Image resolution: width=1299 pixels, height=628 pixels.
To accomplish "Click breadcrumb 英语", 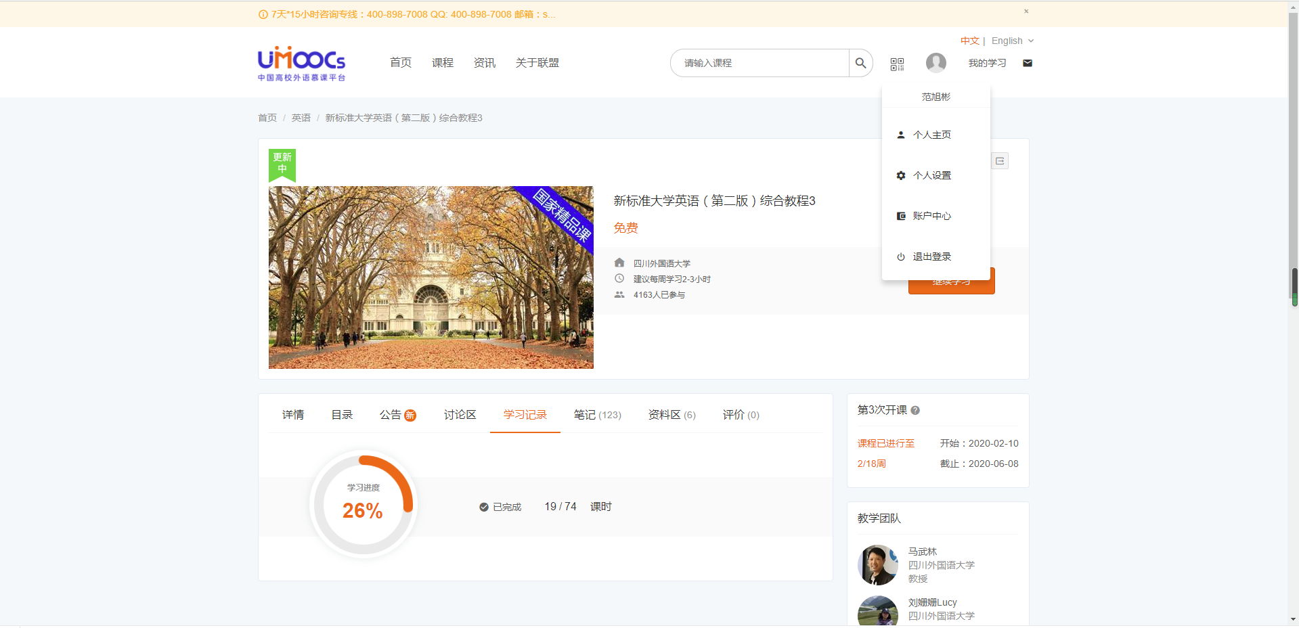I will pos(301,118).
